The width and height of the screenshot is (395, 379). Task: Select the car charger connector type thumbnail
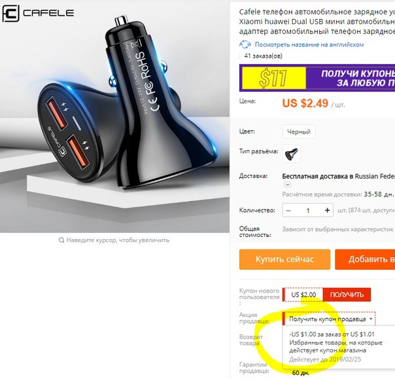[291, 154]
